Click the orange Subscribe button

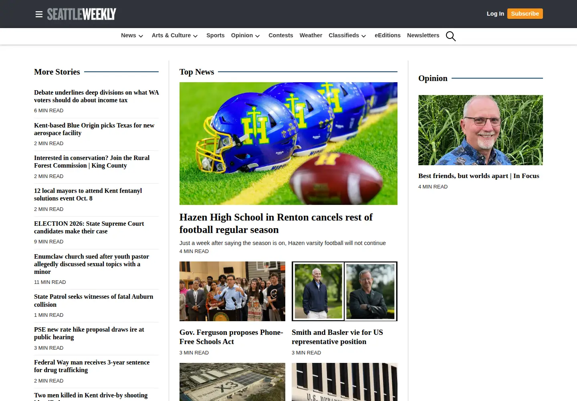[x=525, y=14]
